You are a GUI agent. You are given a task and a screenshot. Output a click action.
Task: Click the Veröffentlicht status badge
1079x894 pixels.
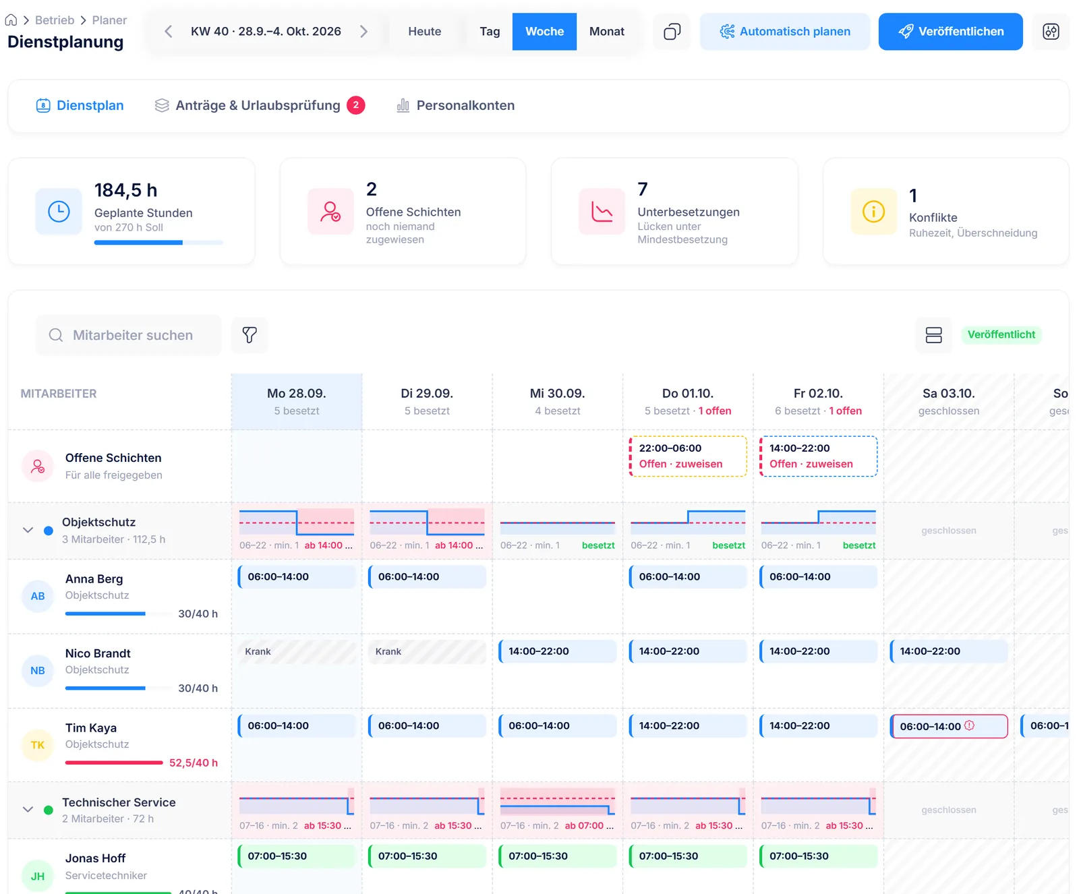click(1001, 334)
